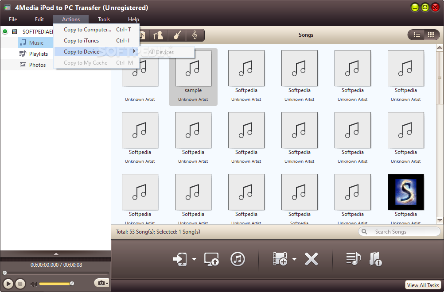
Task: Select the song with blue S artwork
Action: click(x=406, y=192)
